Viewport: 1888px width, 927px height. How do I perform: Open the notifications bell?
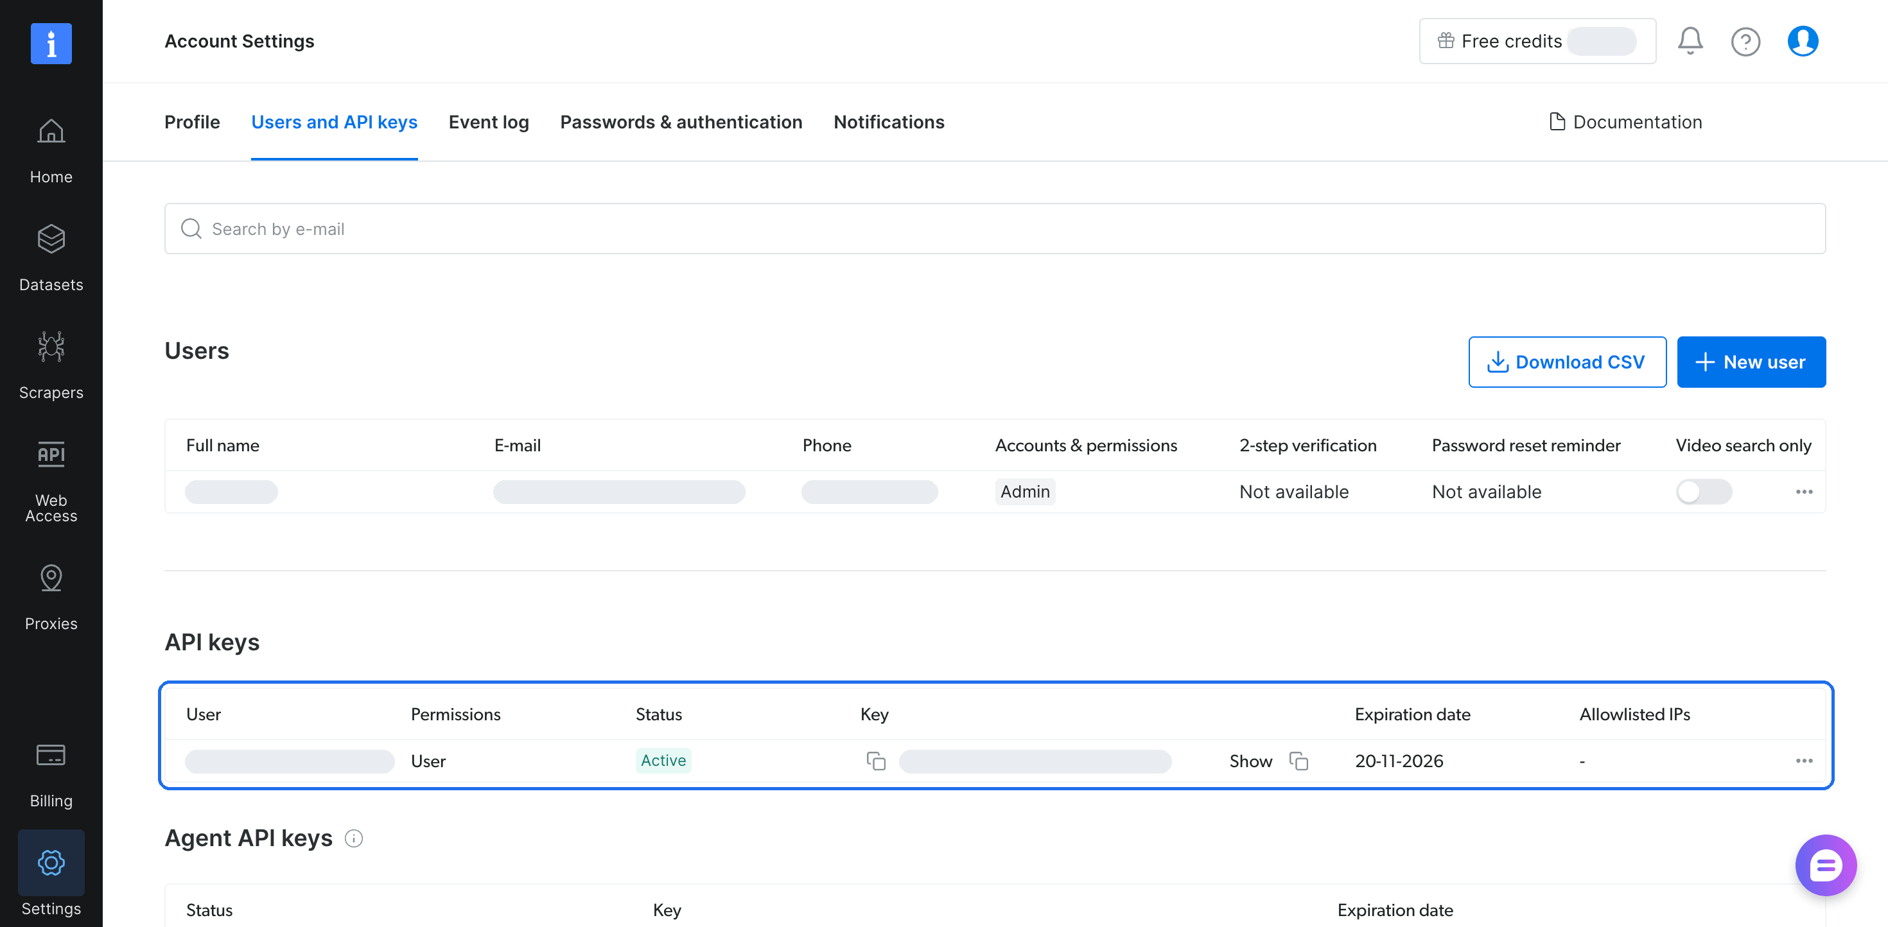click(1690, 41)
